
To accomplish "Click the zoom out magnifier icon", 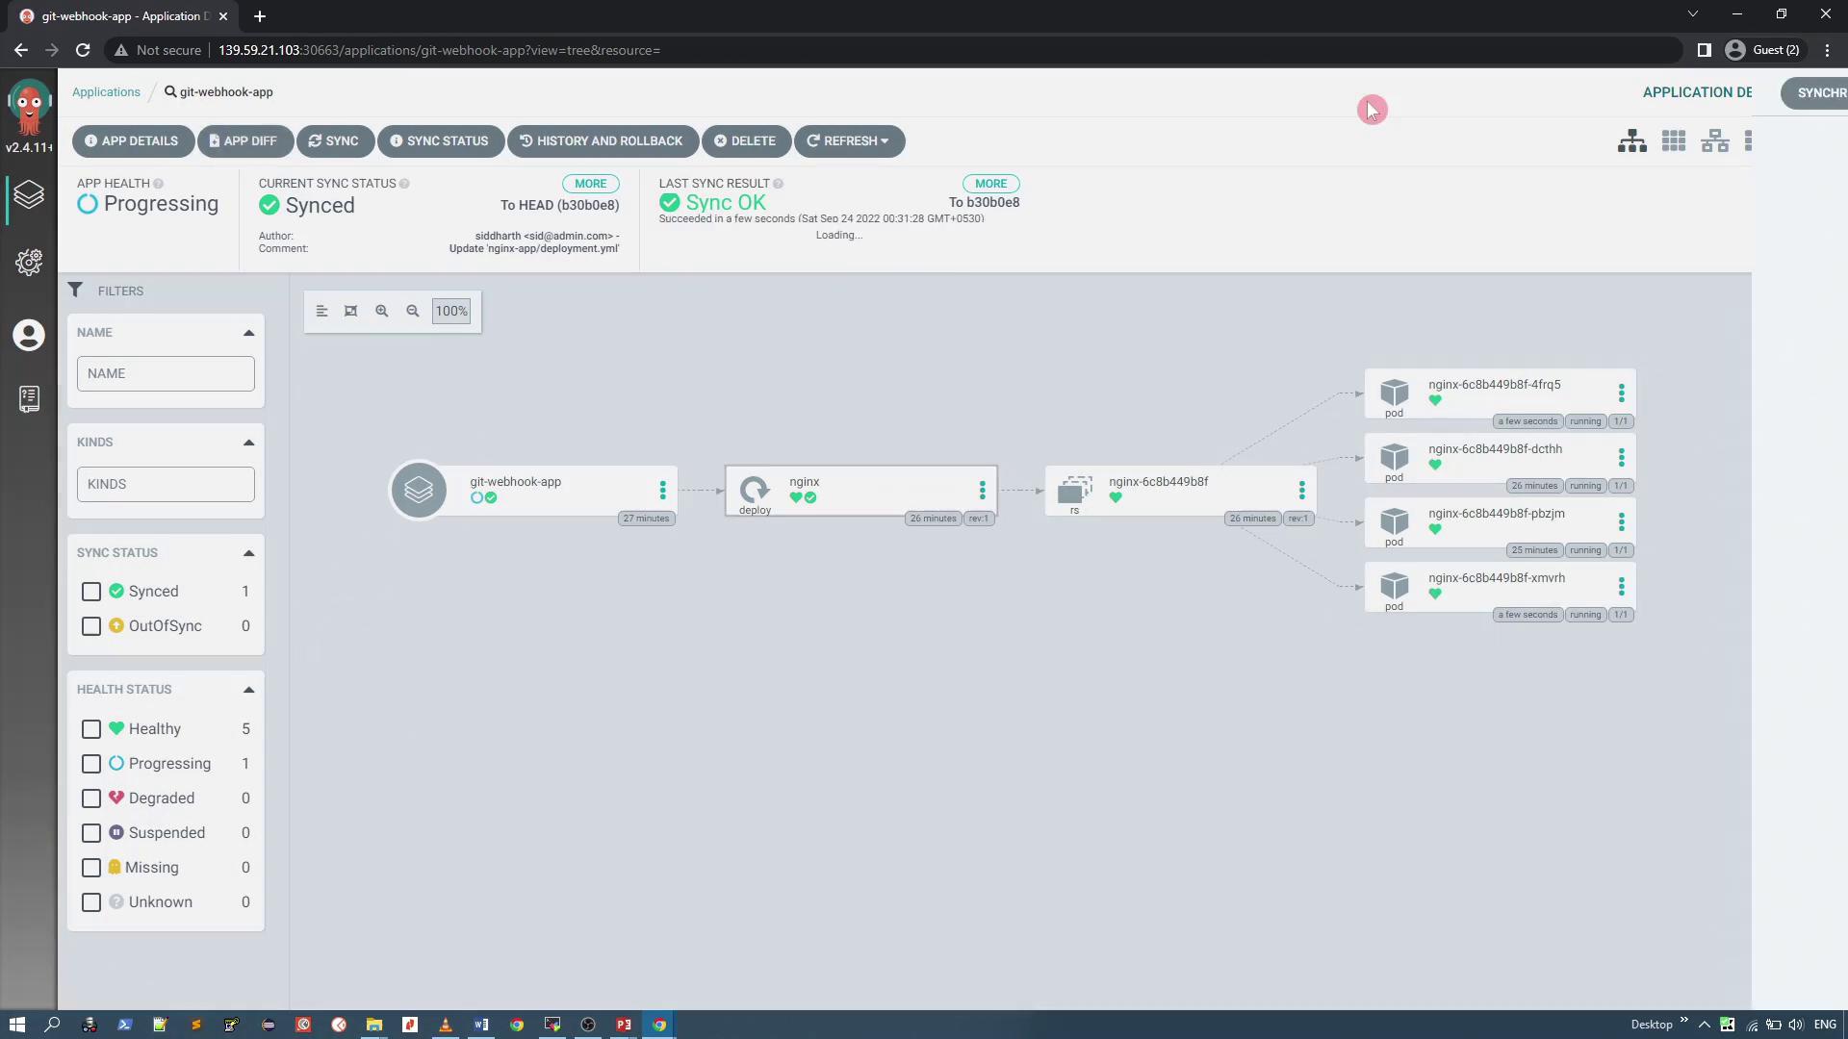I will point(413,311).
